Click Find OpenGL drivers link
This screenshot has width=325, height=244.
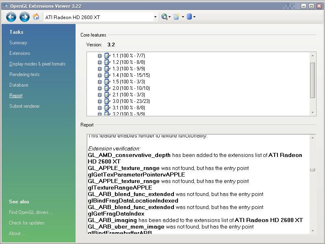click(x=31, y=212)
